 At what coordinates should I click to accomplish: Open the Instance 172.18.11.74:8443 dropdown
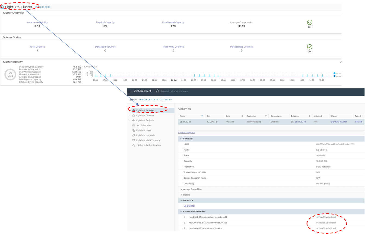click(156, 100)
